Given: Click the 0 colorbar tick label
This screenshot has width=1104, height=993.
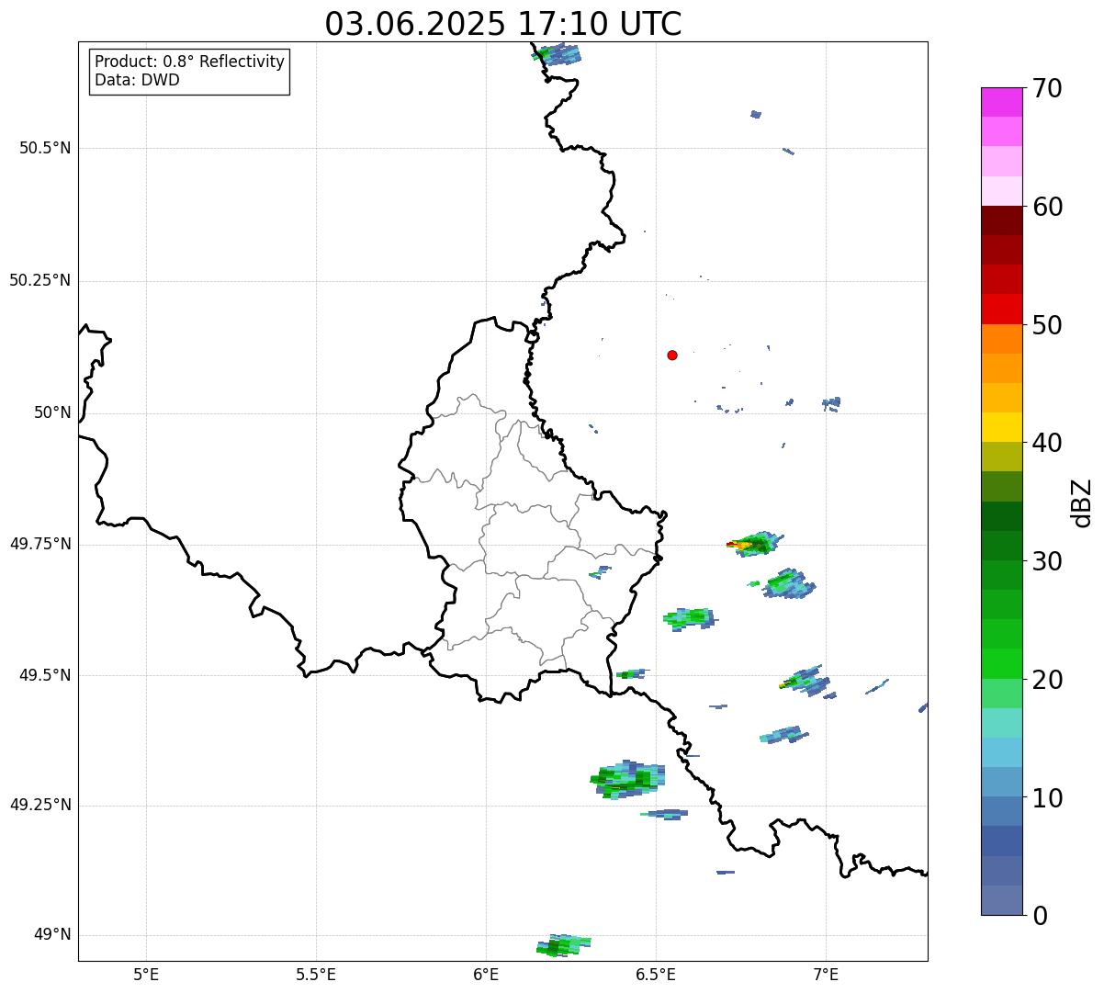Looking at the screenshot, I should coord(1039,916).
